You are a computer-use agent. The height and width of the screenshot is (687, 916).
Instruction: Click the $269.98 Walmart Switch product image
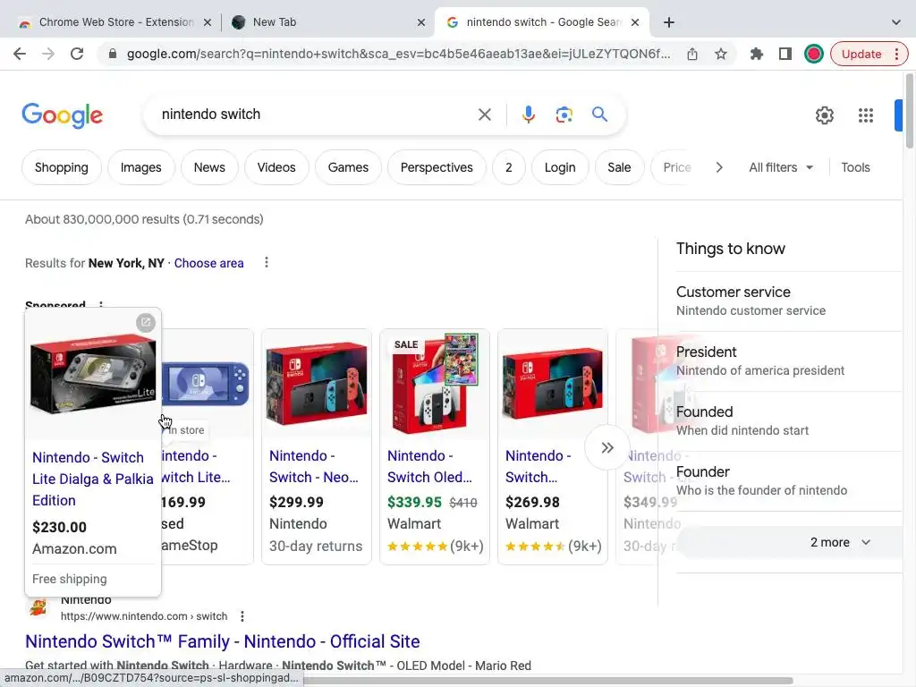pyautogui.click(x=552, y=385)
